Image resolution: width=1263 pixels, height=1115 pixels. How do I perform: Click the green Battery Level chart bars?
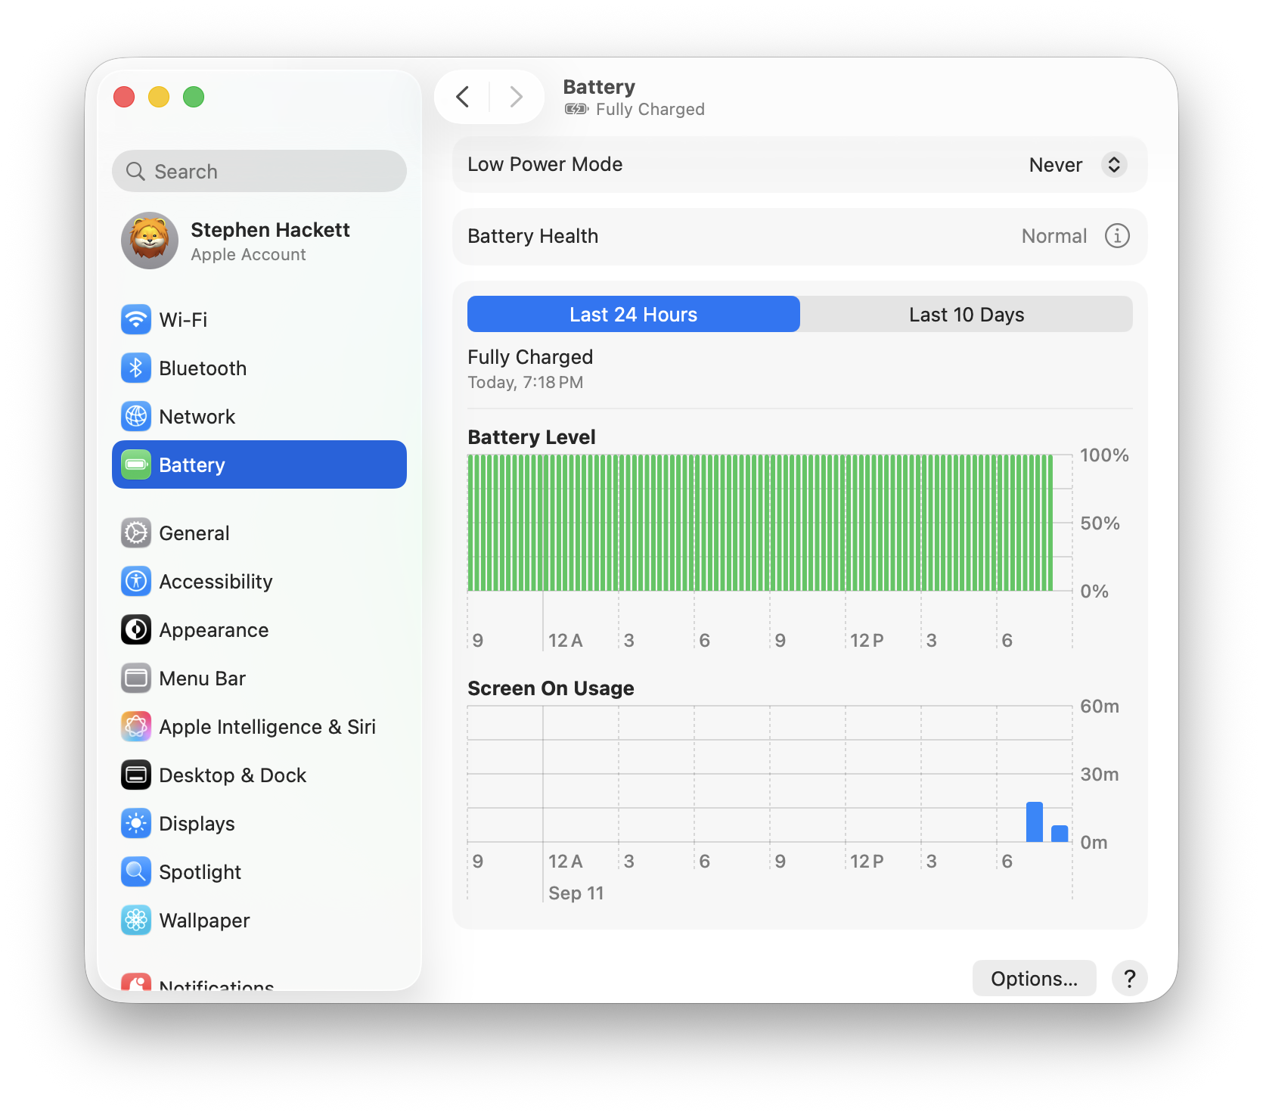point(760,523)
